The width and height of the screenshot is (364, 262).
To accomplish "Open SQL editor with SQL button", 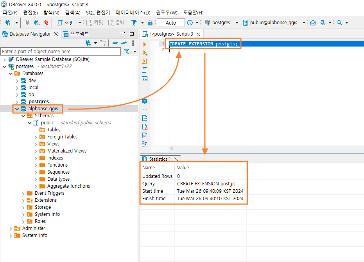I will pyautogui.click(x=65, y=23).
